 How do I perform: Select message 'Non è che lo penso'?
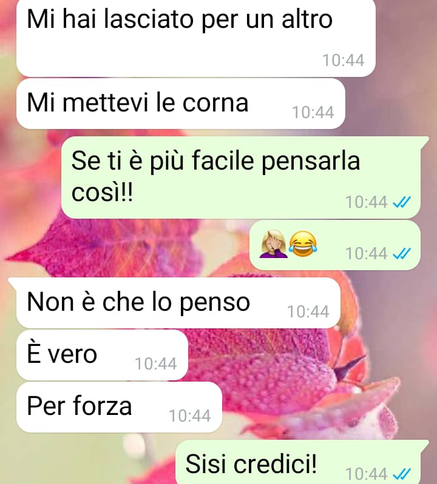(178, 303)
